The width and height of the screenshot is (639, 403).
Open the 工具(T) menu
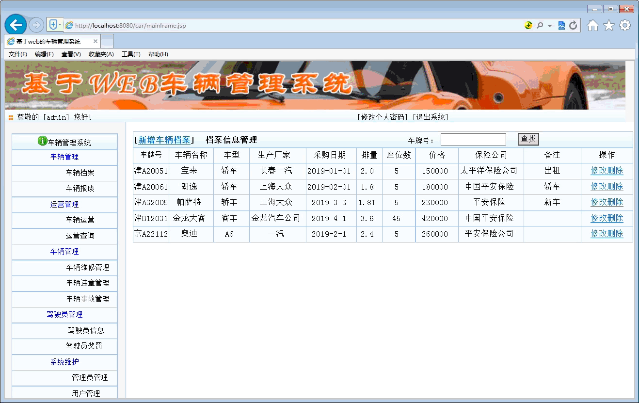131,54
